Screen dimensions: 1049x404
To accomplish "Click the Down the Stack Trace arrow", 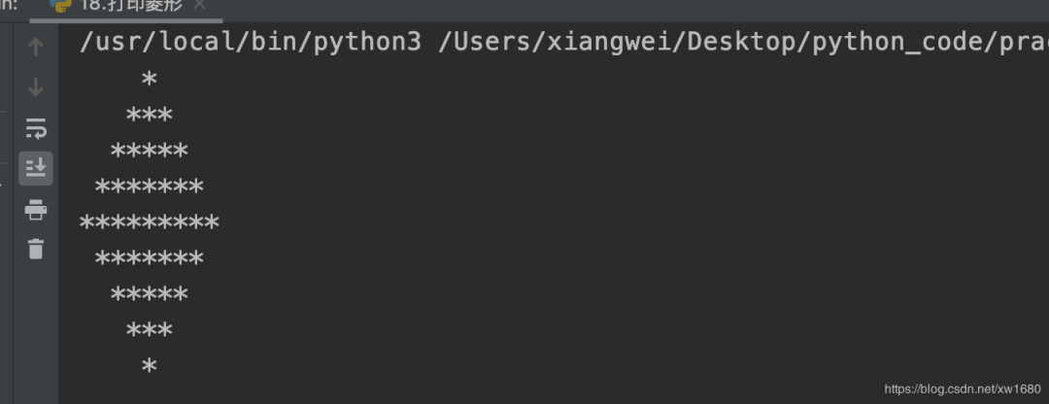I will [x=36, y=87].
